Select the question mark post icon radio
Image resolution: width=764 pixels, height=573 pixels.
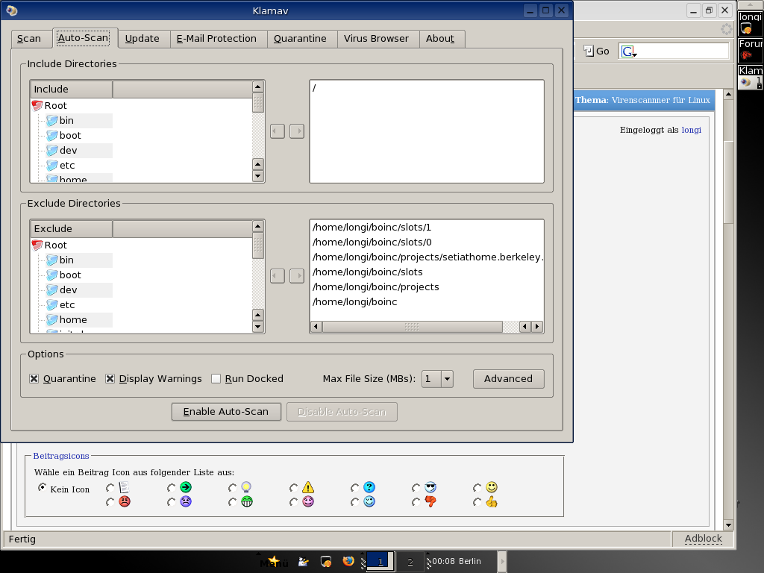354,488
